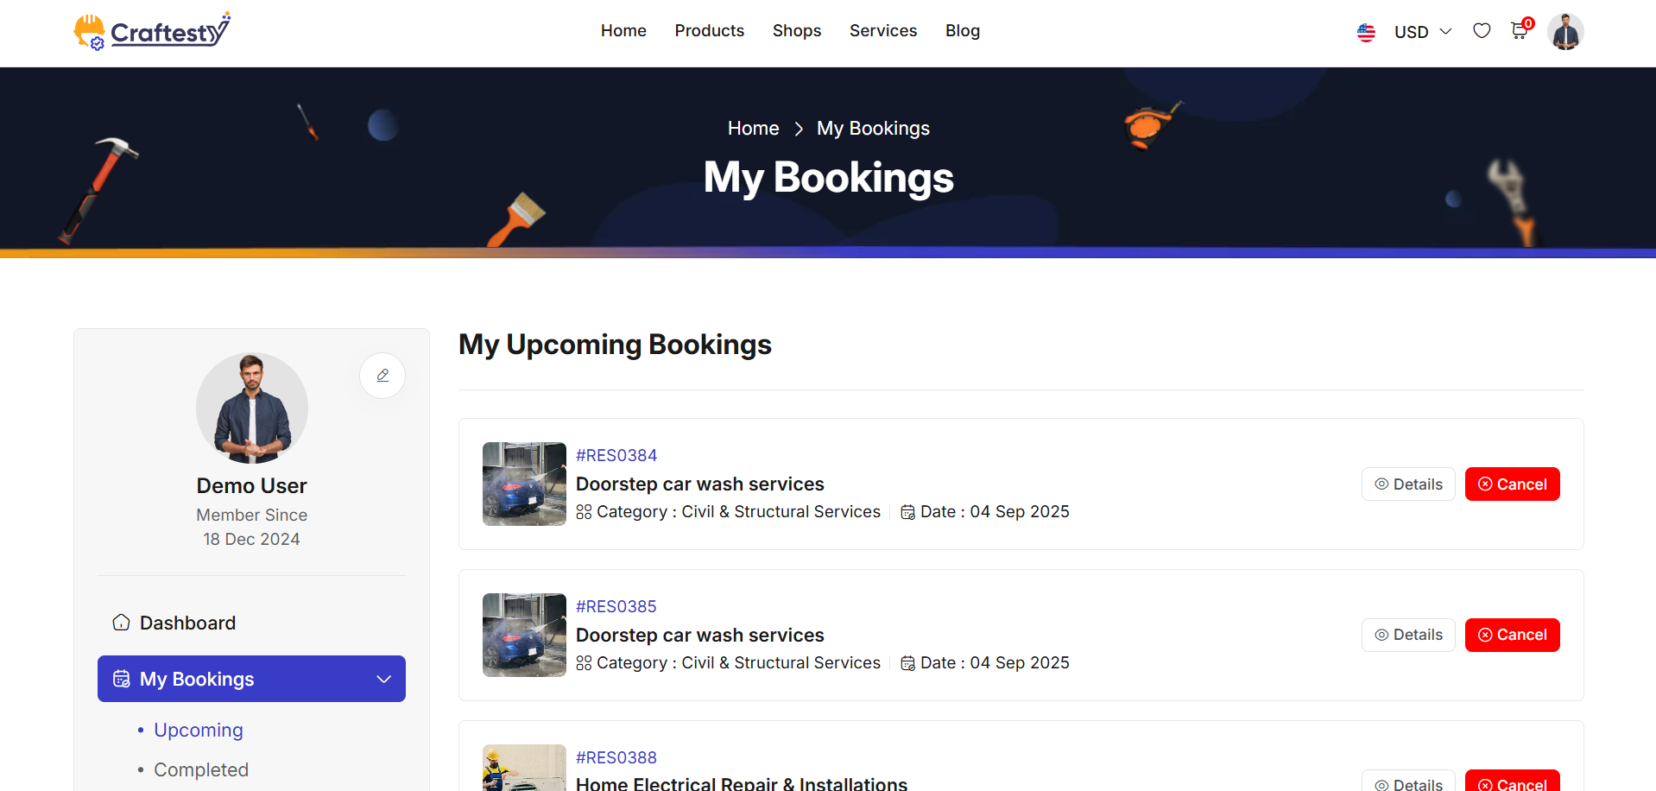1656x791 pixels.
Task: Click car wash thumbnail for #RES0385
Action: tap(524, 636)
